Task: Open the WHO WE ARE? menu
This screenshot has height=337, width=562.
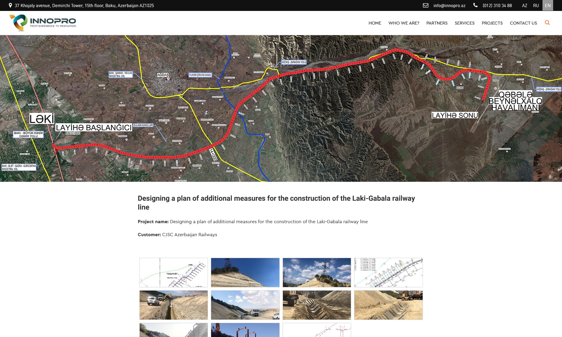Action: click(x=404, y=23)
